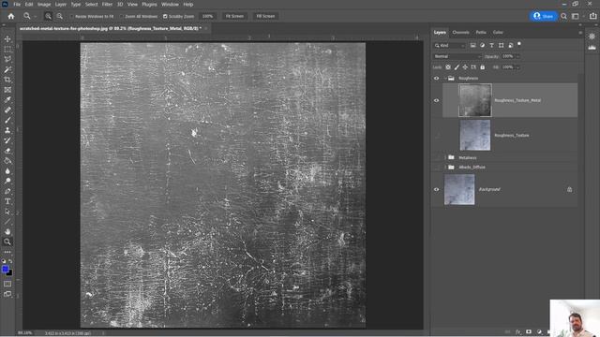Viewport: 600px width, 337px height.
Task: Select the Brush tool
Action: click(7, 120)
